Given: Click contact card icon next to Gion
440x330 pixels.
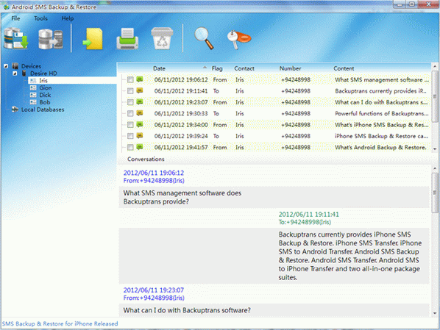Looking at the screenshot, I should 33,87.
